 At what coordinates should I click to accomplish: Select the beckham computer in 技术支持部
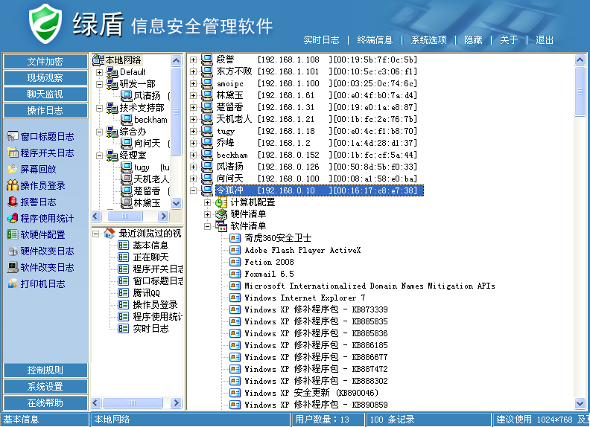coord(144,120)
